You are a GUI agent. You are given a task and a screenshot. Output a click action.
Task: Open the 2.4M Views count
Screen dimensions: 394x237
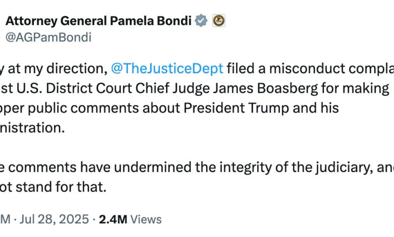[x=130, y=219]
